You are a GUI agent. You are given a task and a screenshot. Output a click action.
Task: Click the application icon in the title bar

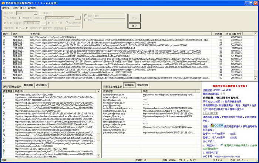pyautogui.click(x=3, y=3)
